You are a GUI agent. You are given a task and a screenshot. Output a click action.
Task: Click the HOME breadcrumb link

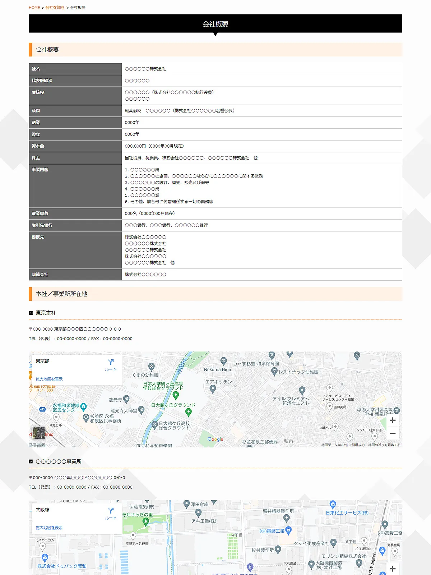[34, 8]
